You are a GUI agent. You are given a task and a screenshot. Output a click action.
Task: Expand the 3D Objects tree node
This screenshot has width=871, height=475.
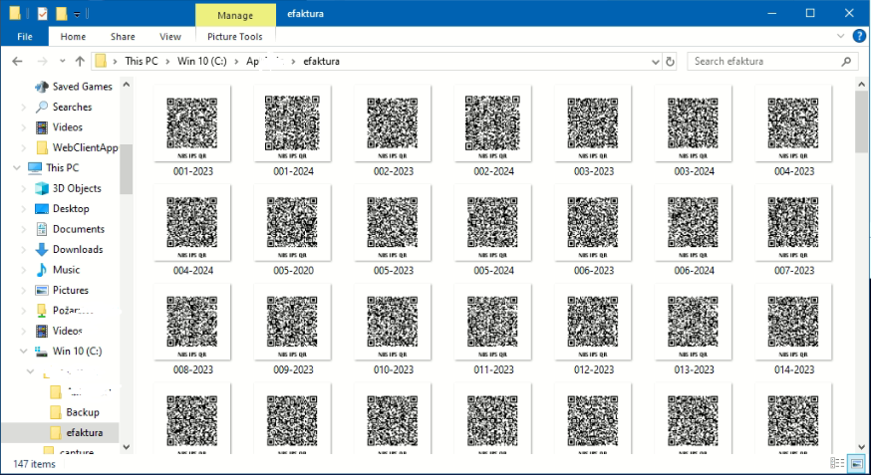tap(26, 188)
